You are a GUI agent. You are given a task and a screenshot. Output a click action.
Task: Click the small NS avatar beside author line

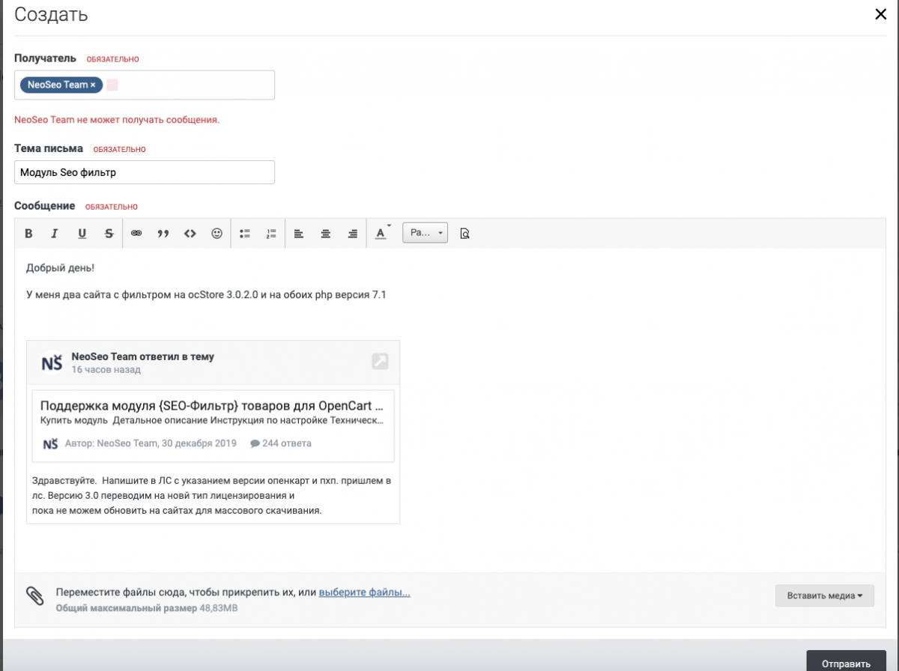[50, 443]
